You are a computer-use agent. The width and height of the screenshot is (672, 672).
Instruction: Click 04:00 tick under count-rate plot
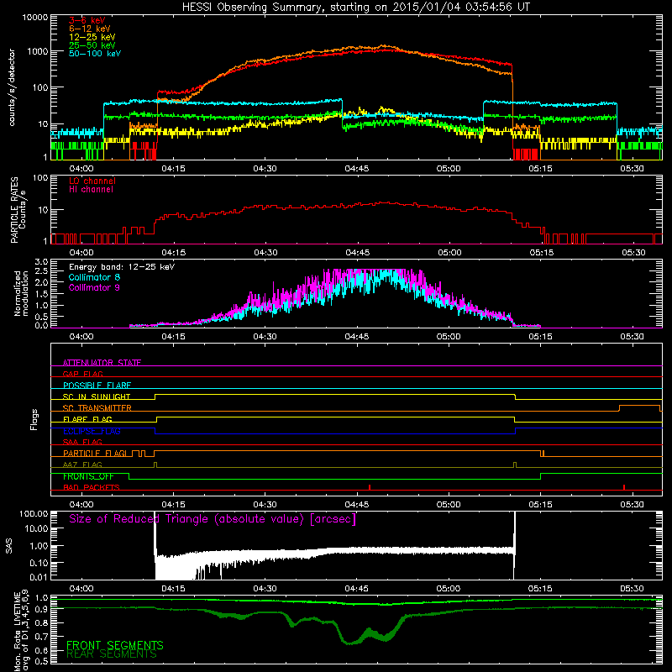click(81, 169)
